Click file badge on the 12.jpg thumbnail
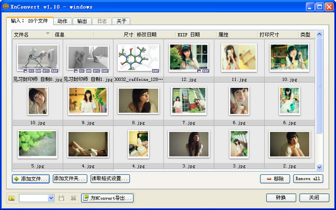This screenshot has width=336, height=210. (199, 71)
